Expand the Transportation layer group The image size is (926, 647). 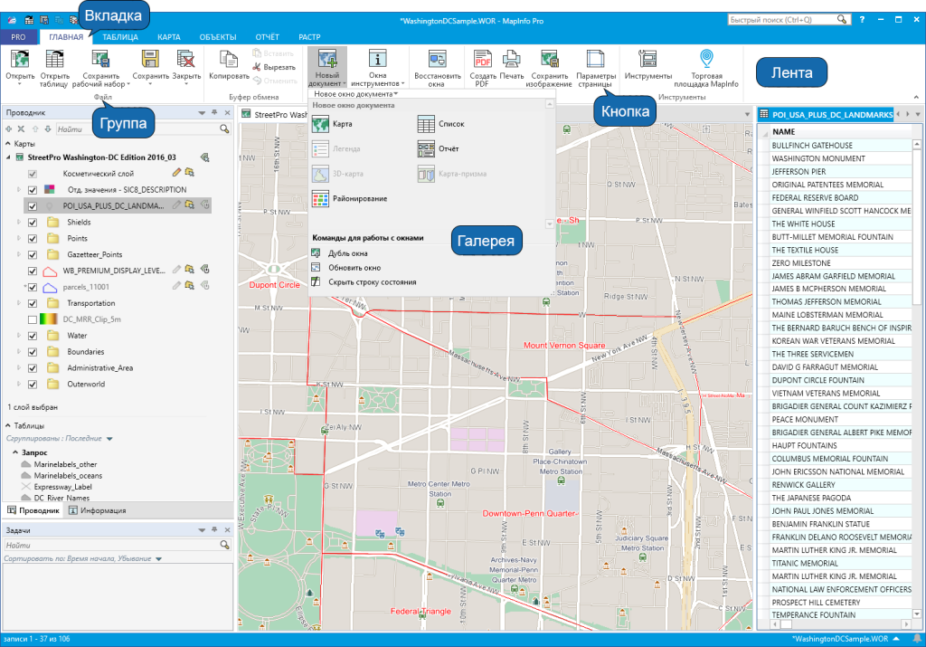18,303
